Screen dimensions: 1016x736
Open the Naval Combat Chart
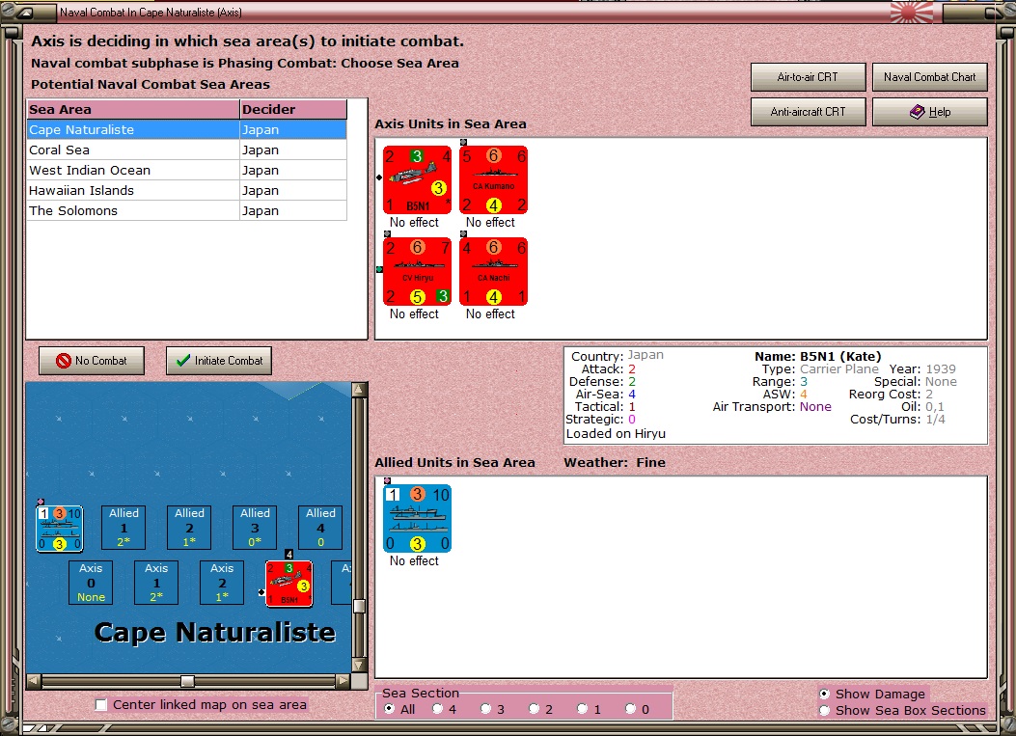930,77
